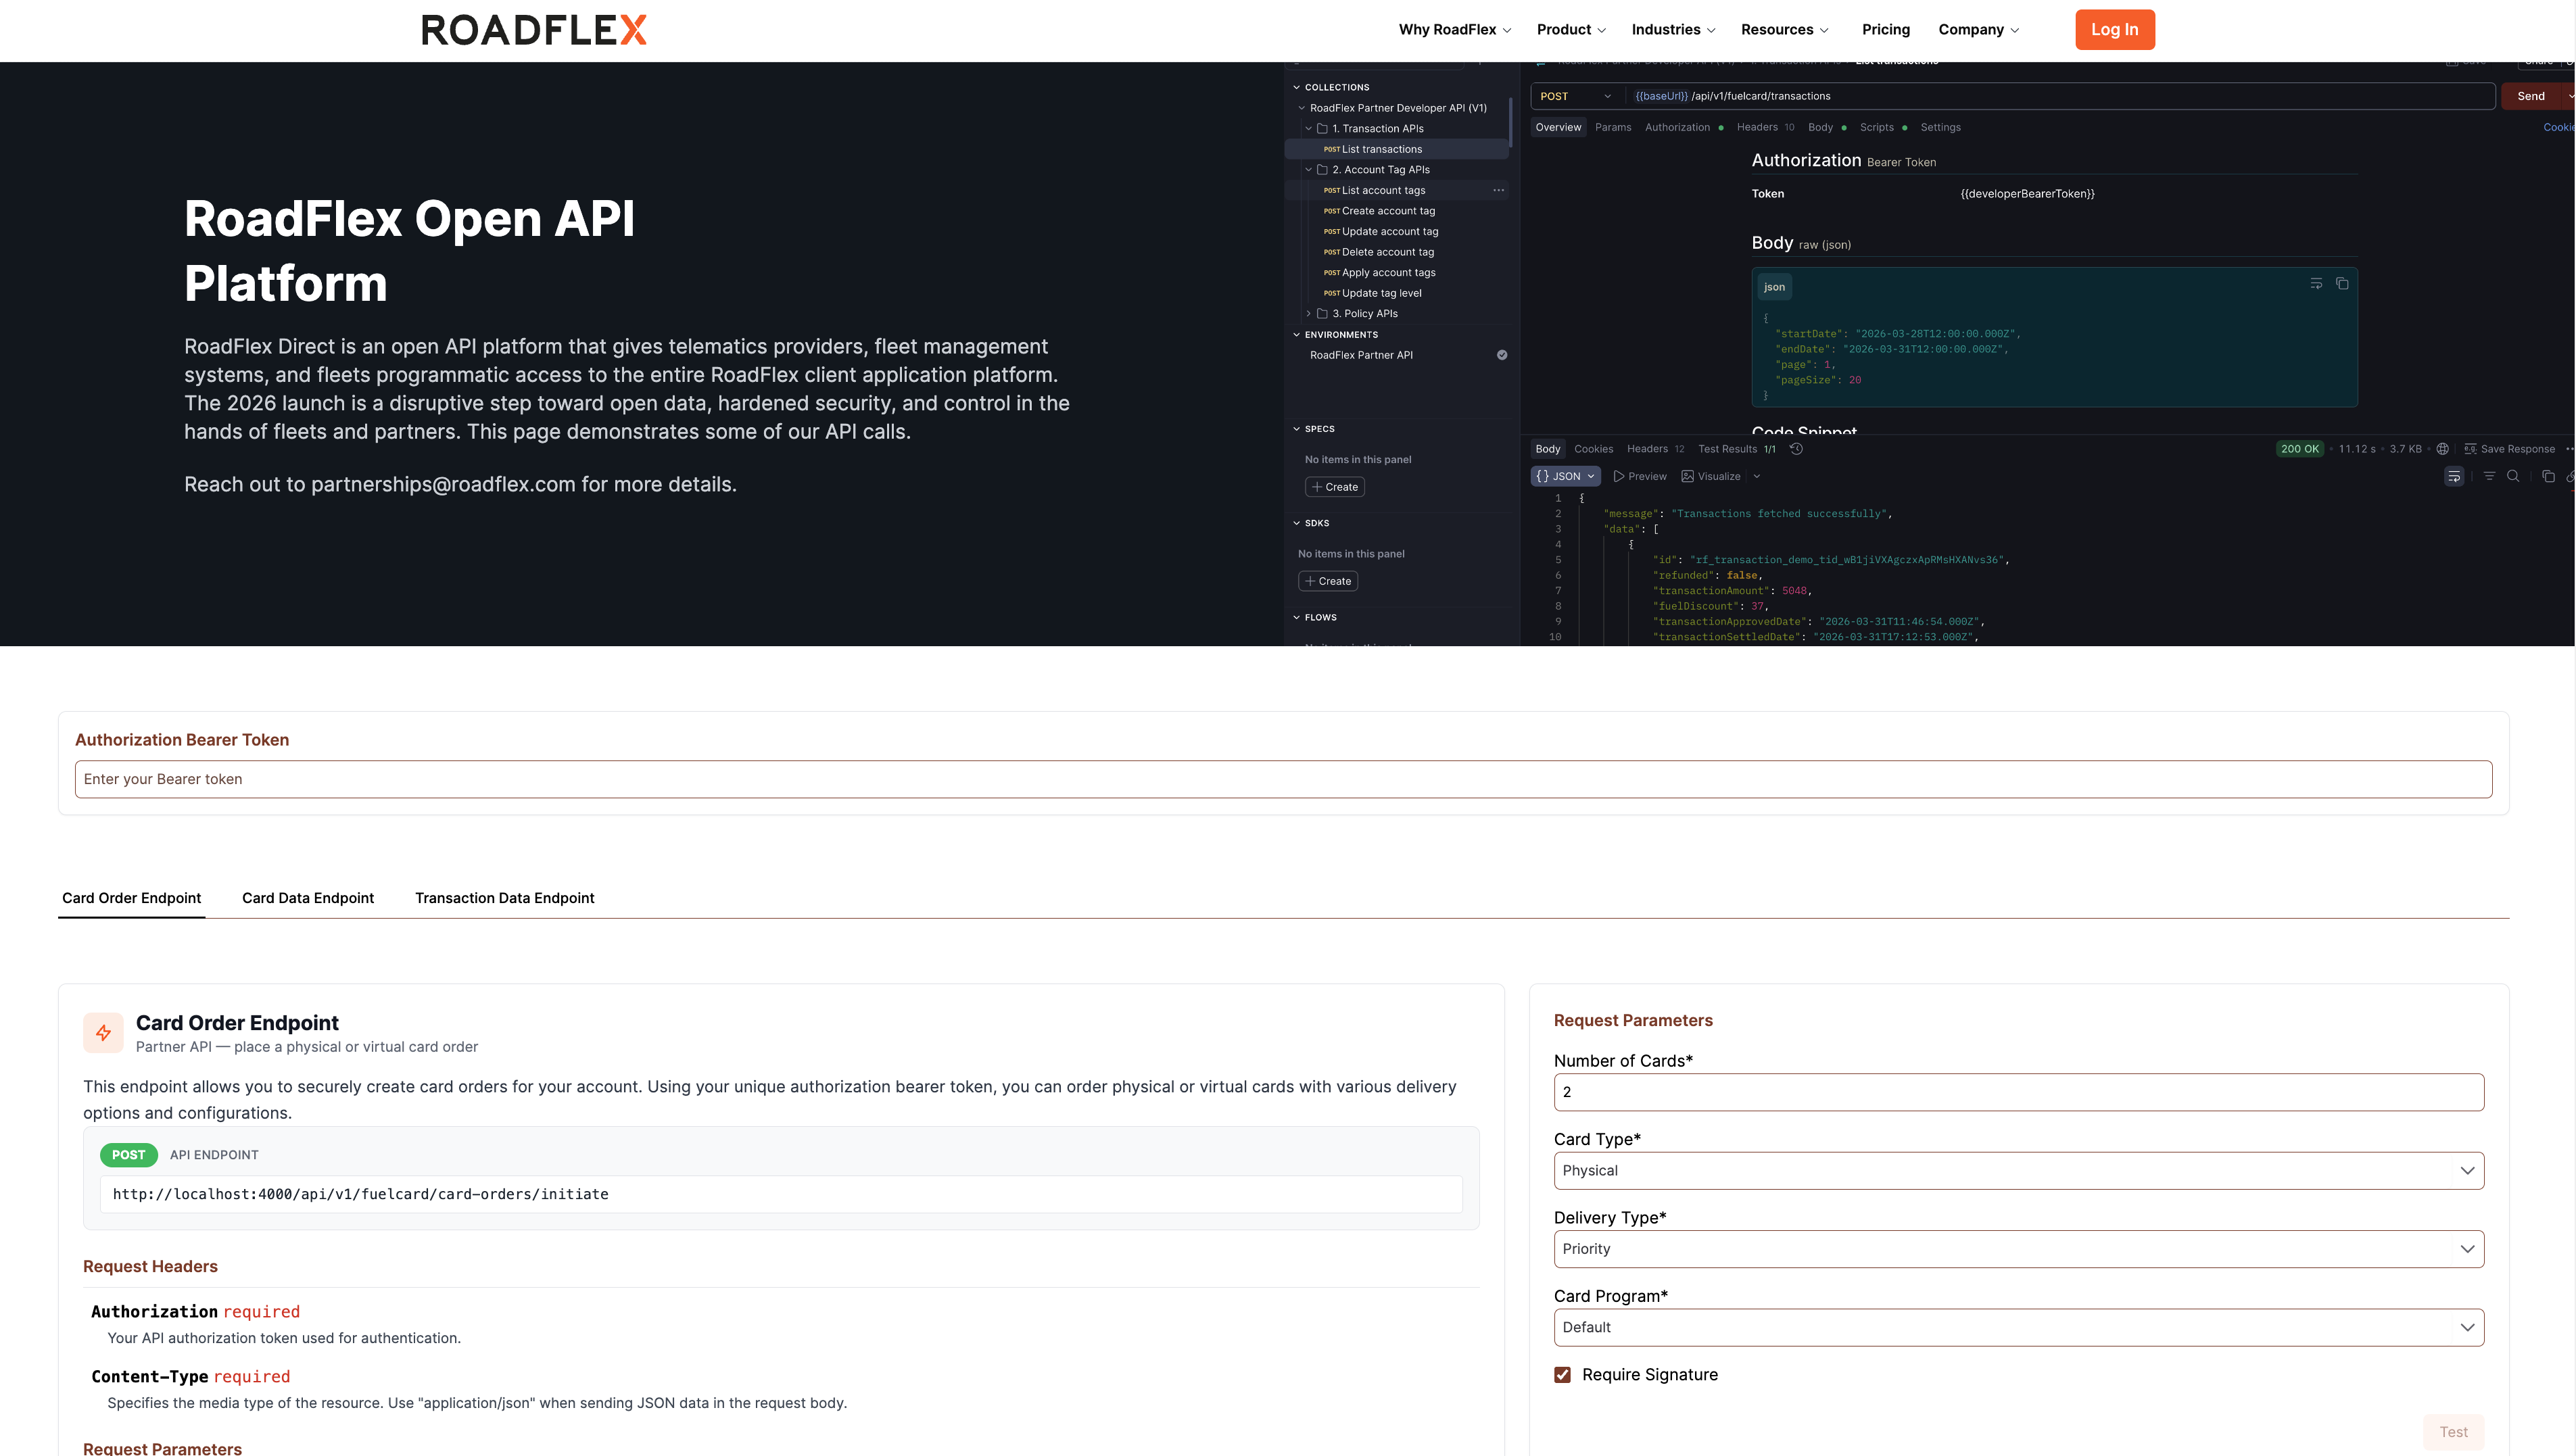Open the Card Type dropdown showing Physical

(2019, 1171)
